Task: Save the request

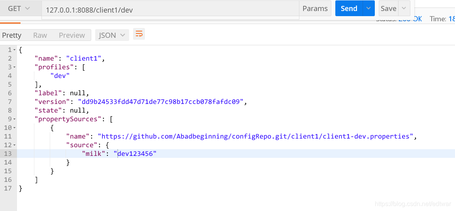Action: tap(389, 9)
